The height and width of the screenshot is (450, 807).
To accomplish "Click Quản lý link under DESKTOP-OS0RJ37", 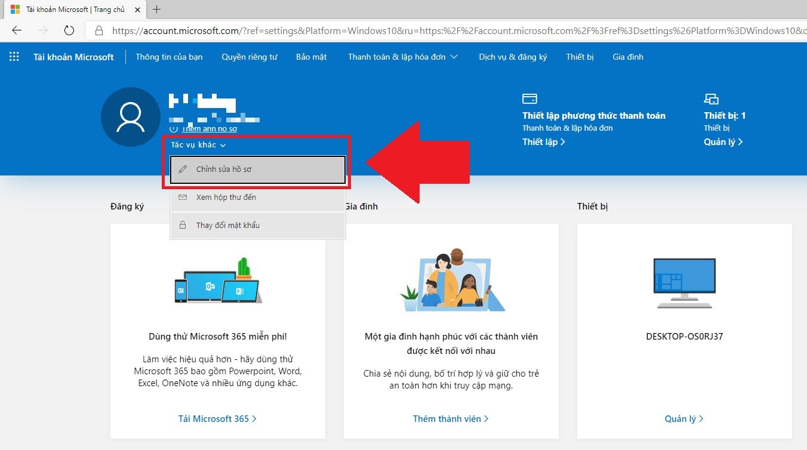I will (x=684, y=418).
